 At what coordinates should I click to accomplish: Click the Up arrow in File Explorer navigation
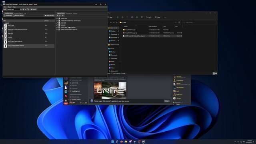tap(116, 22)
